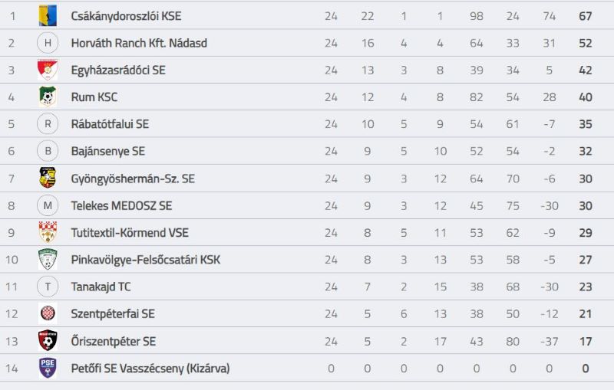Open Őriszentpéter SE black-red shield crest
This screenshot has width=614, height=390.
click(x=48, y=341)
